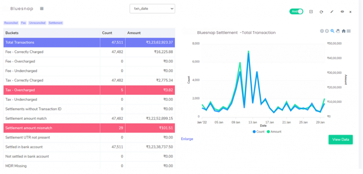
Task: Click the amount ₹3,23,62,923.37
Action: click(159, 43)
